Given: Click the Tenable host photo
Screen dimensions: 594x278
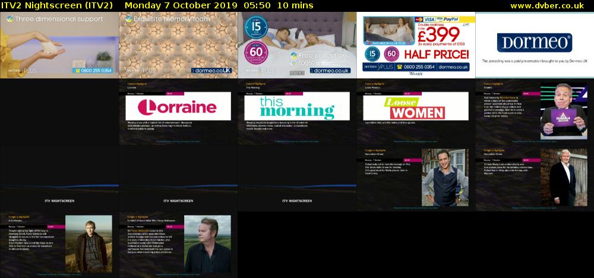Looking at the screenshot, I should 563,111.
